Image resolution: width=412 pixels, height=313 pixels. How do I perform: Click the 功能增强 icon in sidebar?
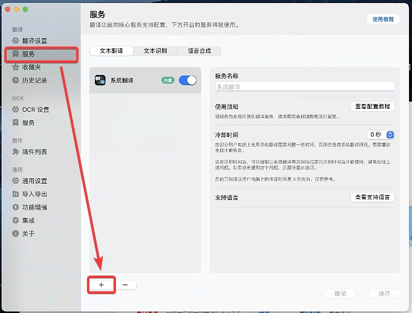pyautogui.click(x=16, y=207)
